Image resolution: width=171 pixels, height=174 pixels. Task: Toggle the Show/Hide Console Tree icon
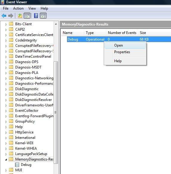pos(27,16)
